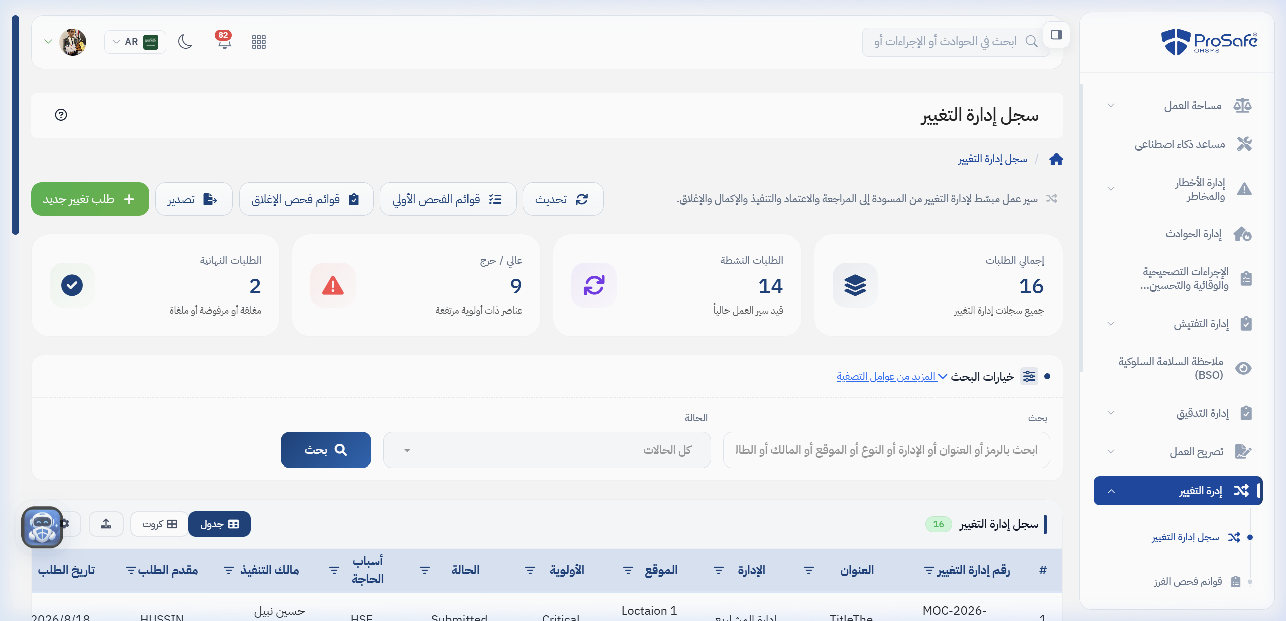Viewport: 1286px width, 621px height.
Task: Open الحالة status dropdown كل الحالات
Action: pos(547,450)
